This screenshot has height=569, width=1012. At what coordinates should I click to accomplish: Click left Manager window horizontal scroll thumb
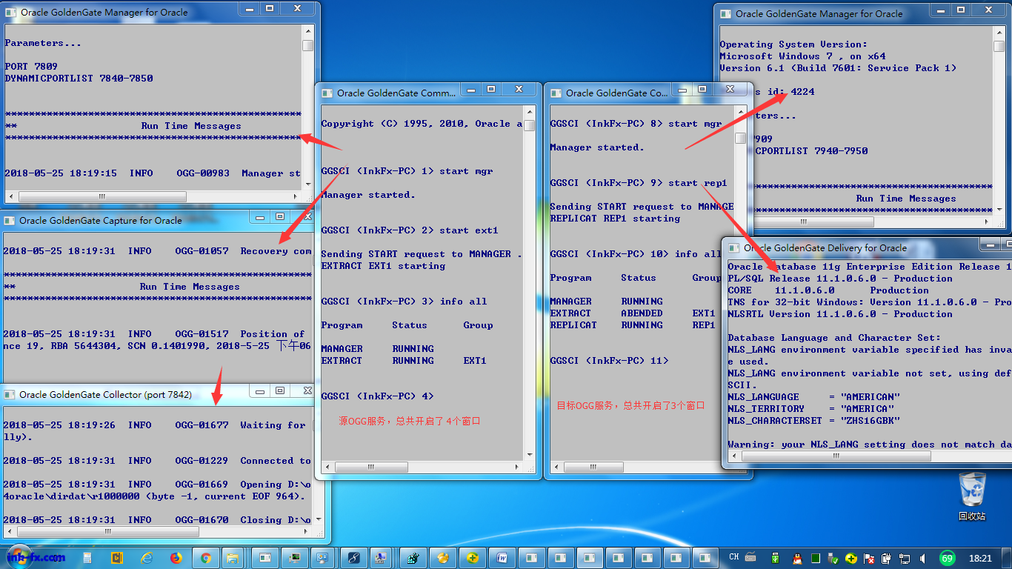point(102,196)
